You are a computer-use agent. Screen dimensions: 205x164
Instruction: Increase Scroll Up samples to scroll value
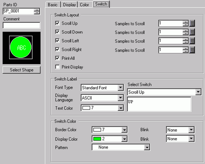[185, 22]
